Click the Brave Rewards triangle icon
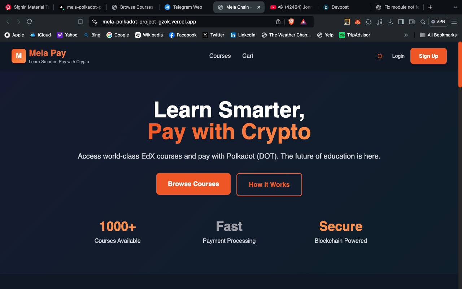The width and height of the screenshot is (462, 289). [x=304, y=22]
